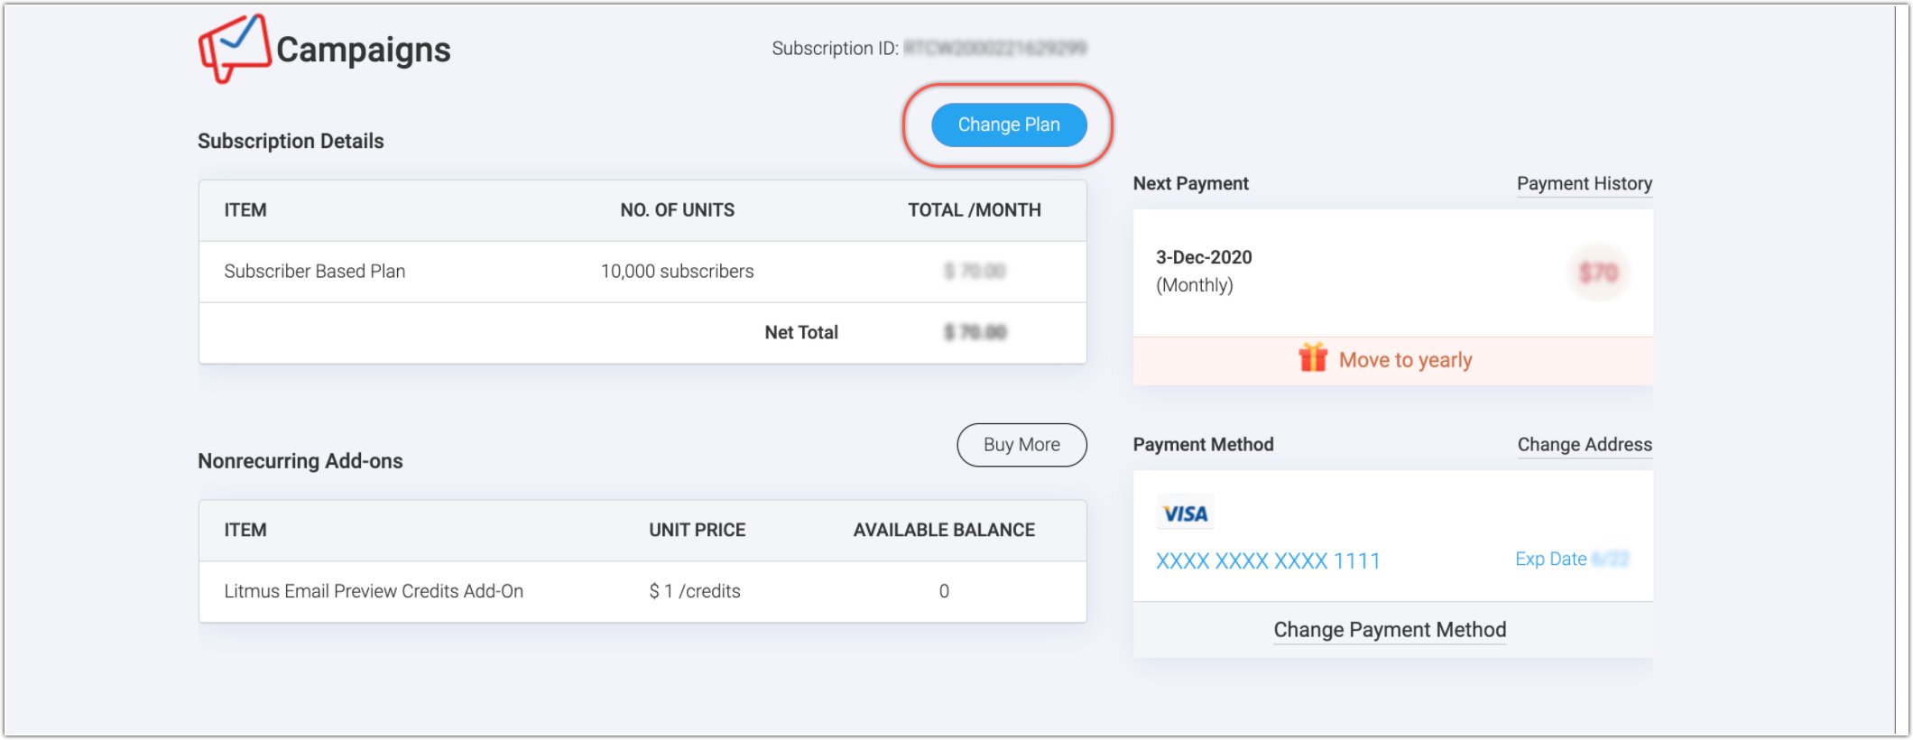Click the VISA card logo
The width and height of the screenshot is (1913, 740).
coord(1185,513)
